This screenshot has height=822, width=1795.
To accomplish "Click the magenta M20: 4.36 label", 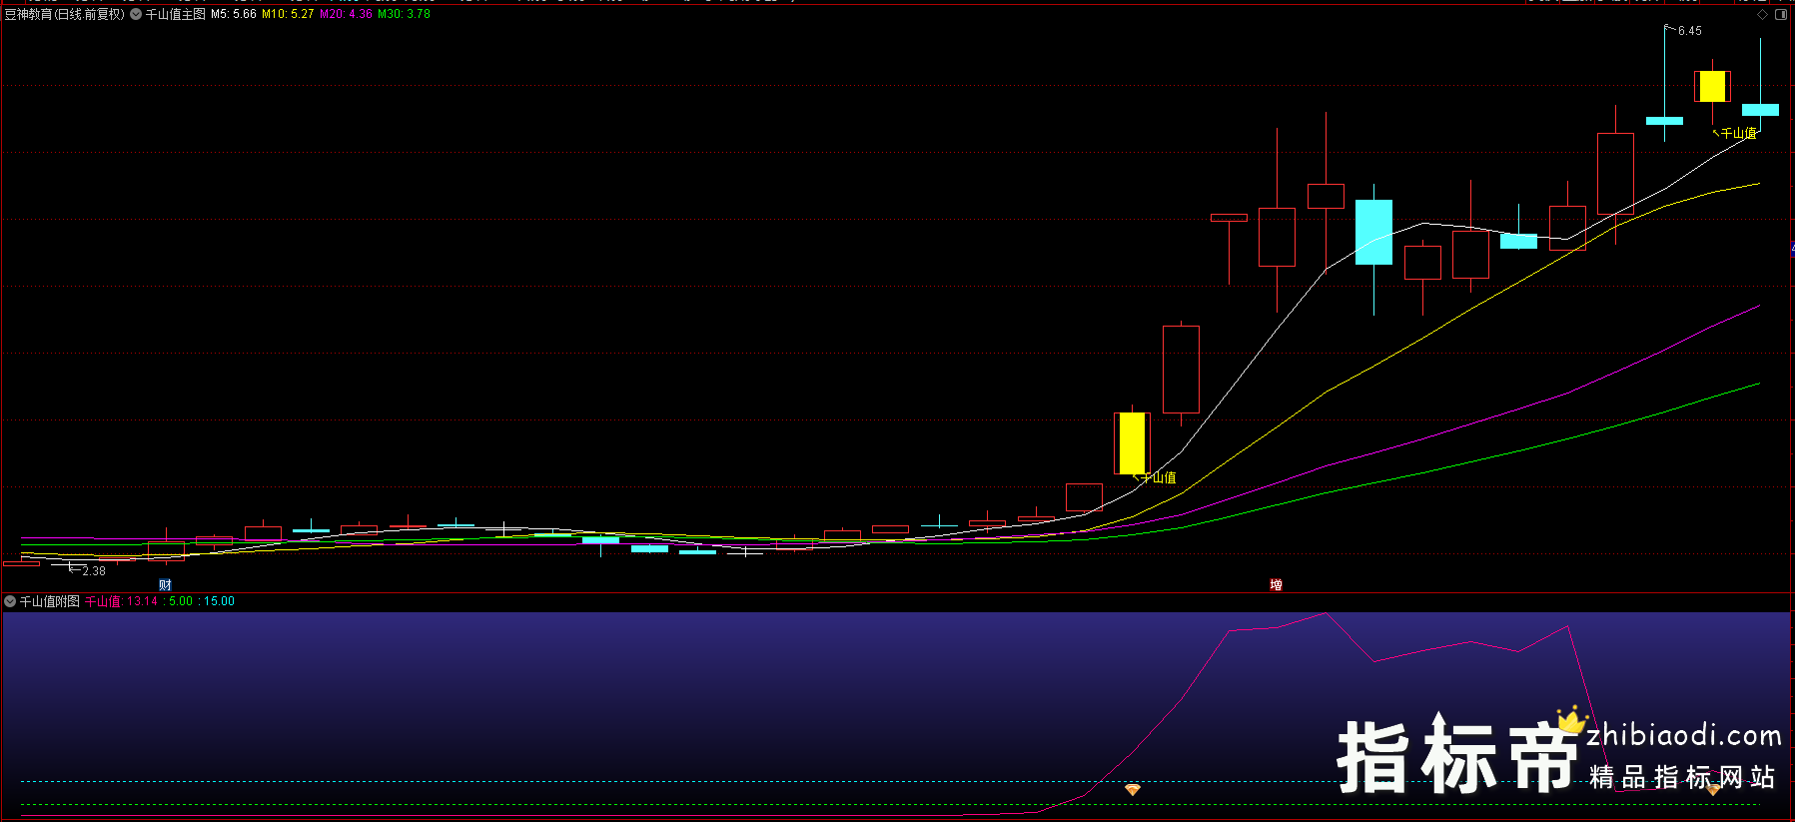I will pyautogui.click(x=346, y=14).
